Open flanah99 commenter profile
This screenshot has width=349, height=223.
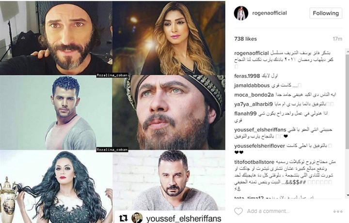pyautogui.click(x=245, y=114)
